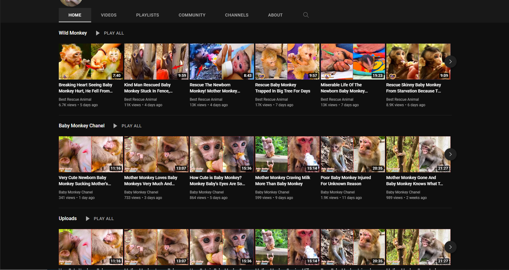Click next arrow in Uploads row

450,247
